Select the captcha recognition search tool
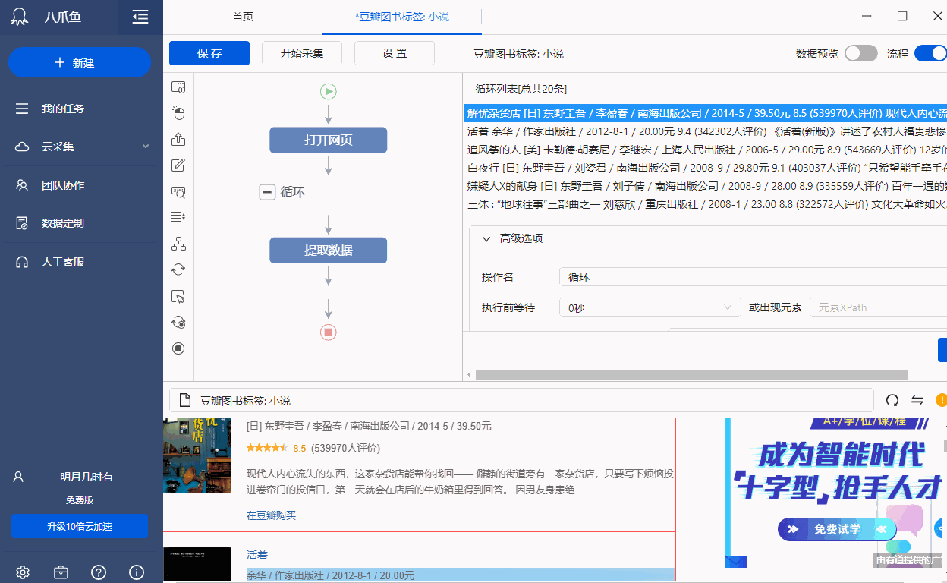Screen dimensions: 947x583 (178, 192)
